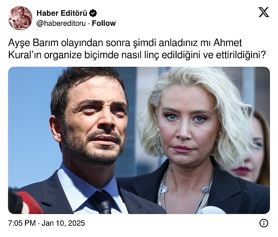Click the second tweet line about linç edildiğini

(137, 55)
